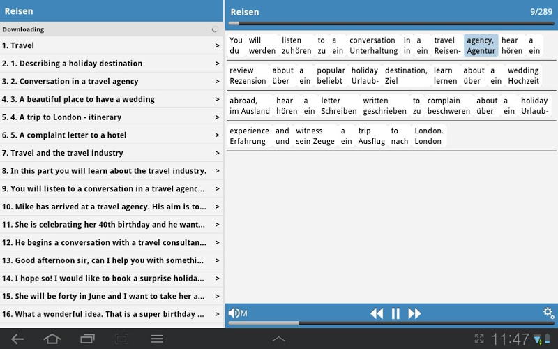Open the Android menu button with three lines

coord(156,339)
